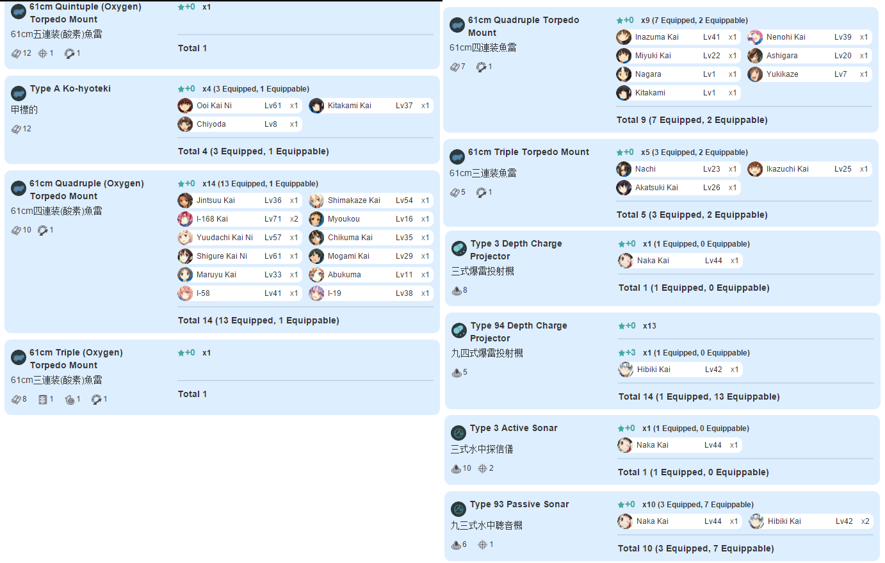Click the "Lv71" level in the I-168 Kai row
This screenshot has height=563, width=885.
click(x=273, y=219)
